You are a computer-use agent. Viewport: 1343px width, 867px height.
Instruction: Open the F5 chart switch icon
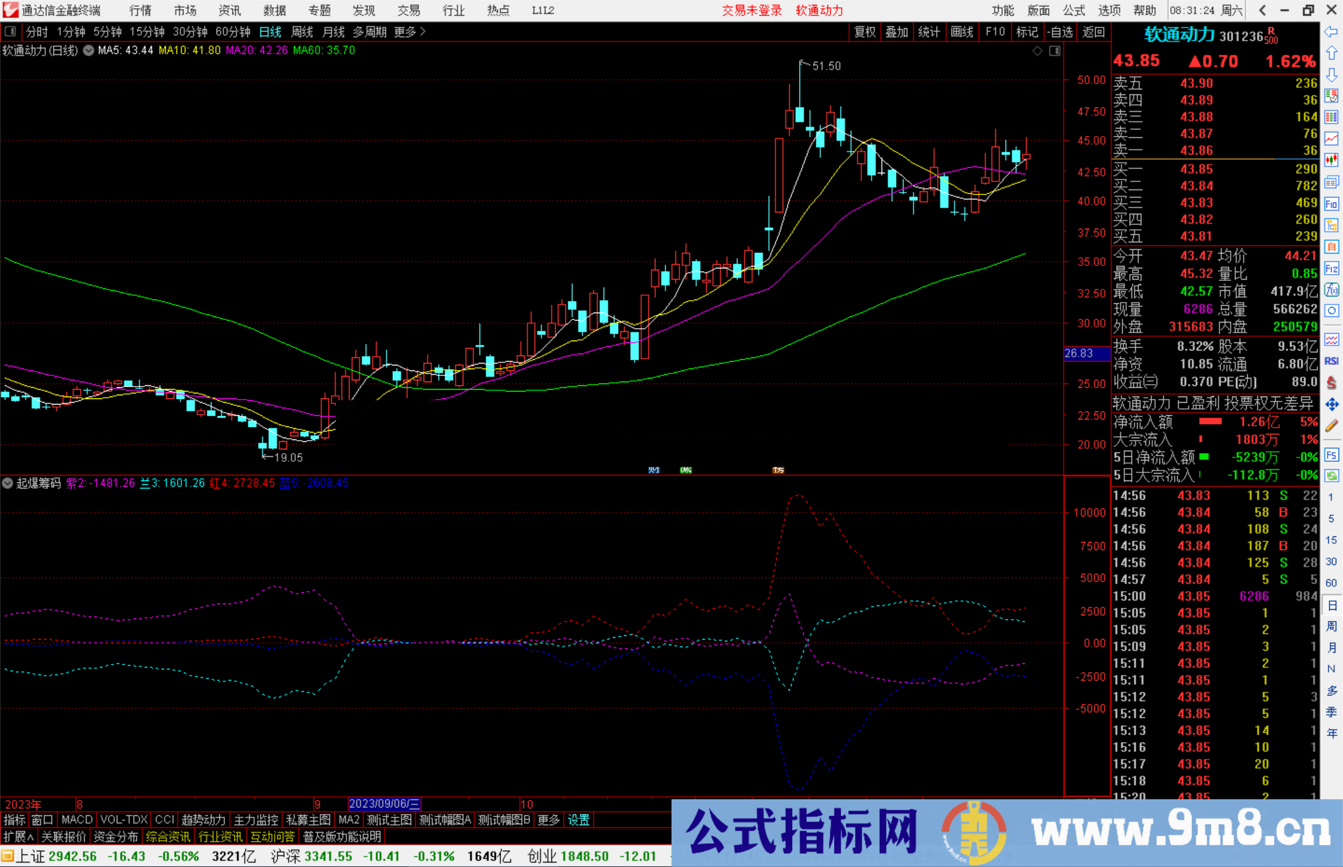pos(1331,455)
